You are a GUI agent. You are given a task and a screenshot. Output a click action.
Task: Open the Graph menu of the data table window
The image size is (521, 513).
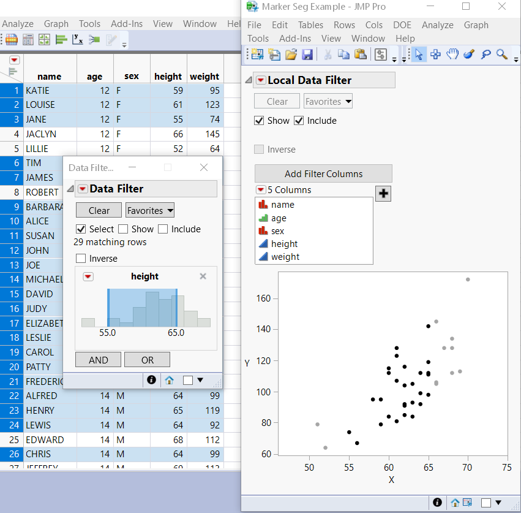pyautogui.click(x=56, y=23)
